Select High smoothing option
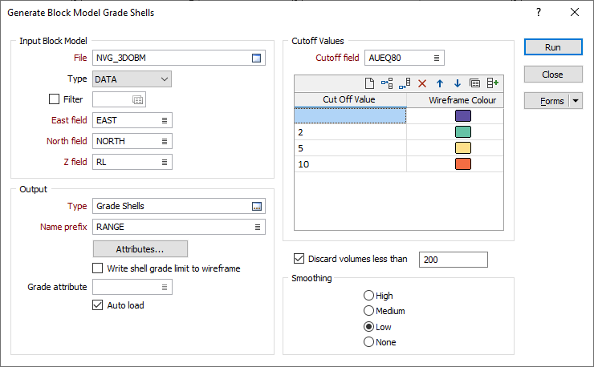 tap(368, 295)
